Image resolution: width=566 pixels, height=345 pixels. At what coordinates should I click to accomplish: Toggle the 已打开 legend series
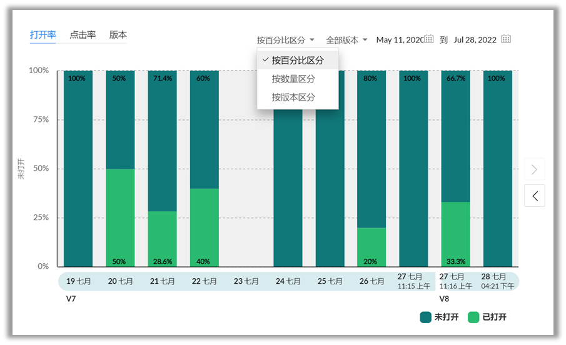pyautogui.click(x=487, y=317)
